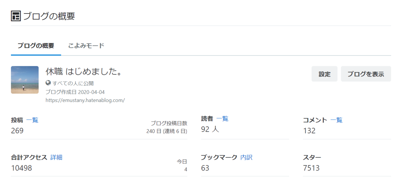396x187 pixels.
Task: Click the blog title 休職 はじめました。
Action: point(84,72)
